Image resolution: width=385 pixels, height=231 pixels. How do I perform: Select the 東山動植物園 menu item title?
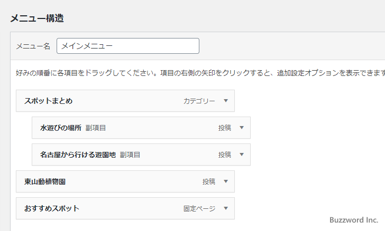tap(45, 181)
